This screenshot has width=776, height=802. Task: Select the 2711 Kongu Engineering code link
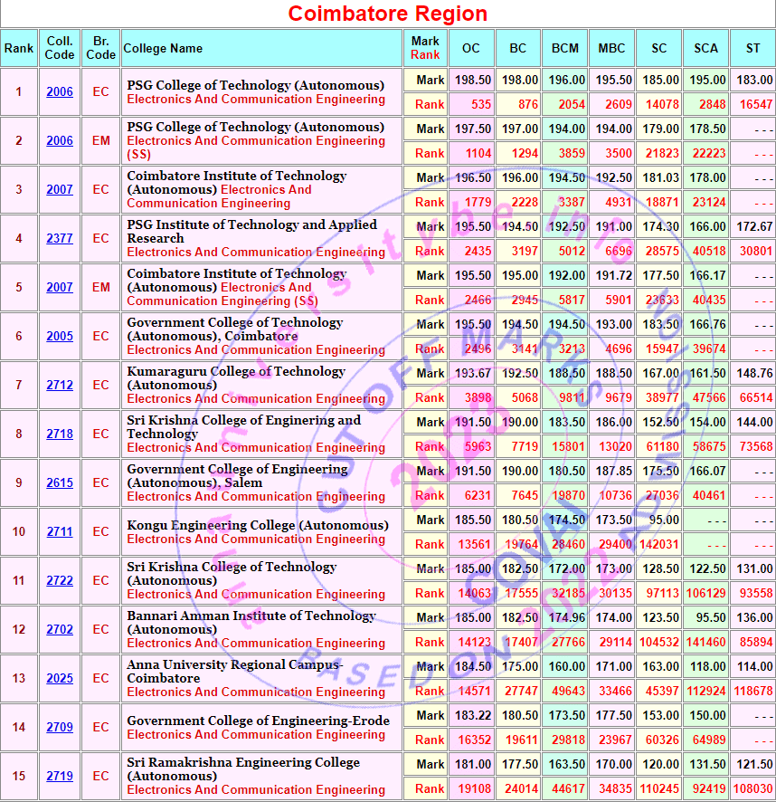click(60, 532)
